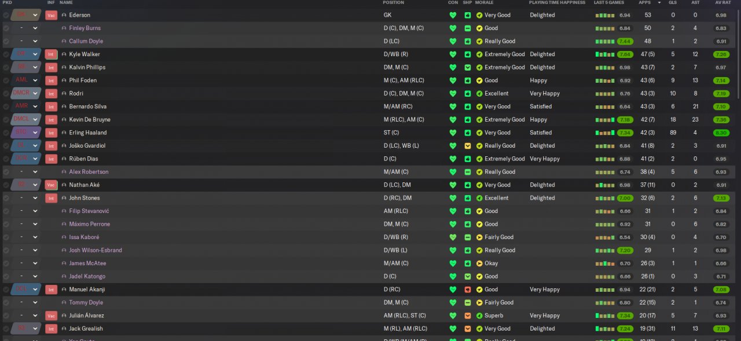Click Jack Grealish's sharpness icon
The image size is (741, 341).
[x=468, y=329]
